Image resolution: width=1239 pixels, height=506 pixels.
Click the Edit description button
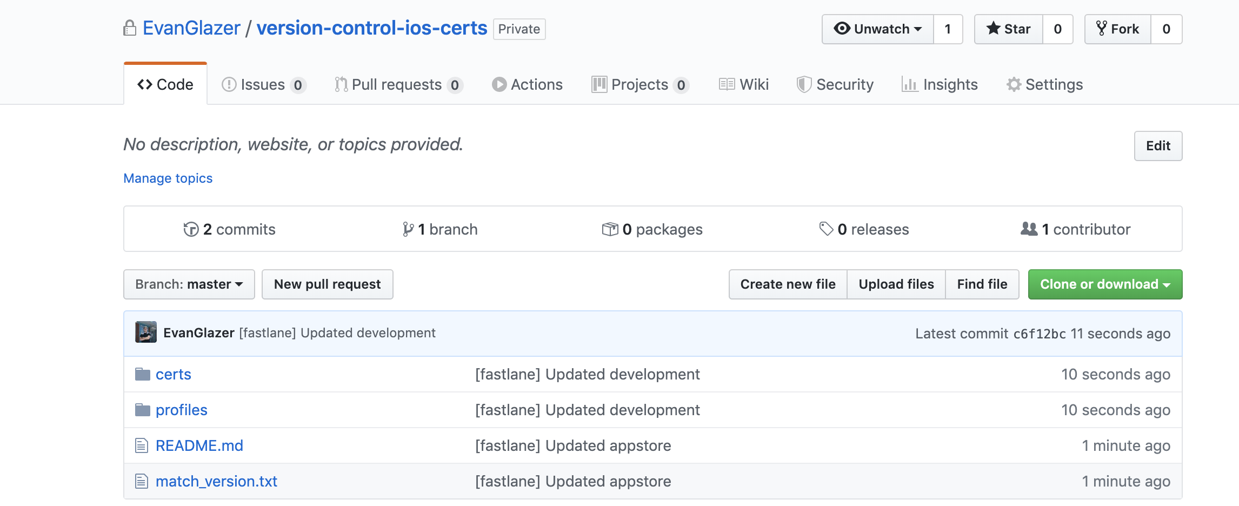pyautogui.click(x=1158, y=146)
